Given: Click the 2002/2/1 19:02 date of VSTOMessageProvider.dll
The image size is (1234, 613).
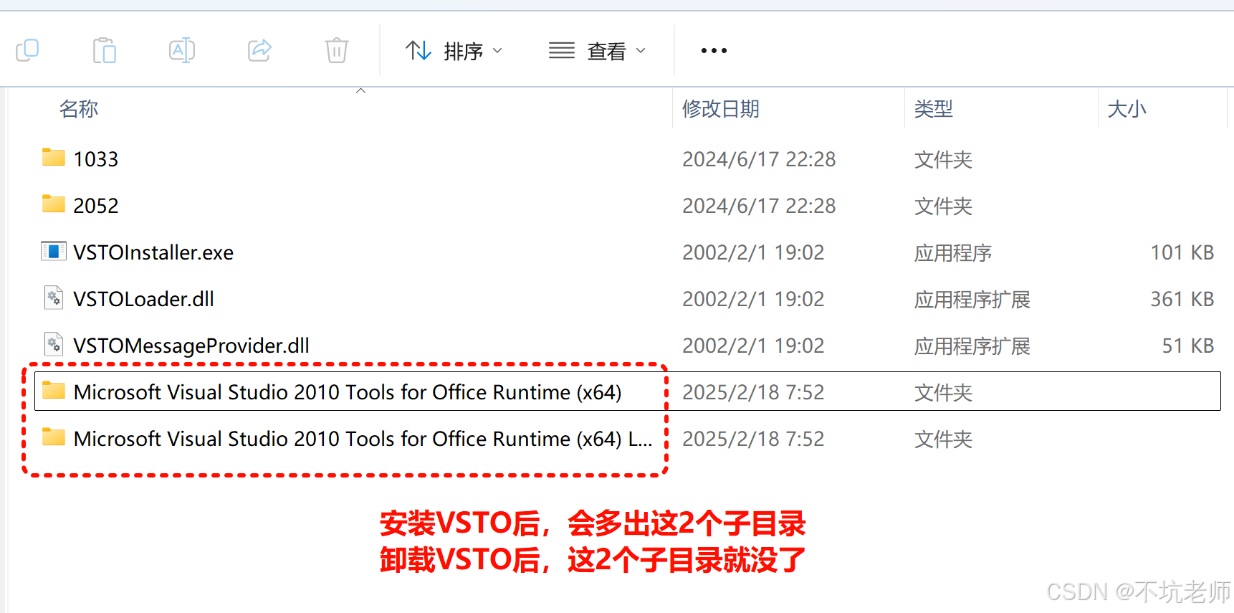Looking at the screenshot, I should [x=754, y=346].
